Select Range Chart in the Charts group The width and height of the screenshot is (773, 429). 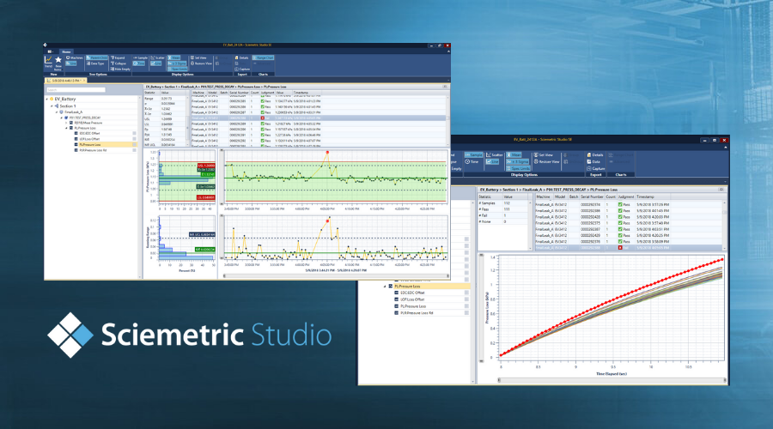tap(262, 57)
